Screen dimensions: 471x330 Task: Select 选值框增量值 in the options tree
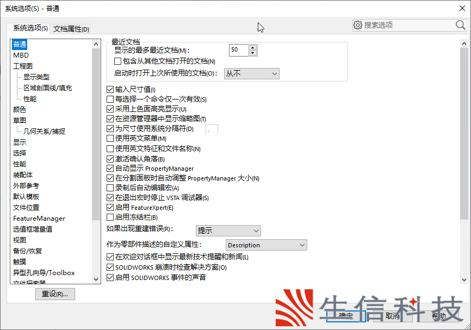coord(33,229)
